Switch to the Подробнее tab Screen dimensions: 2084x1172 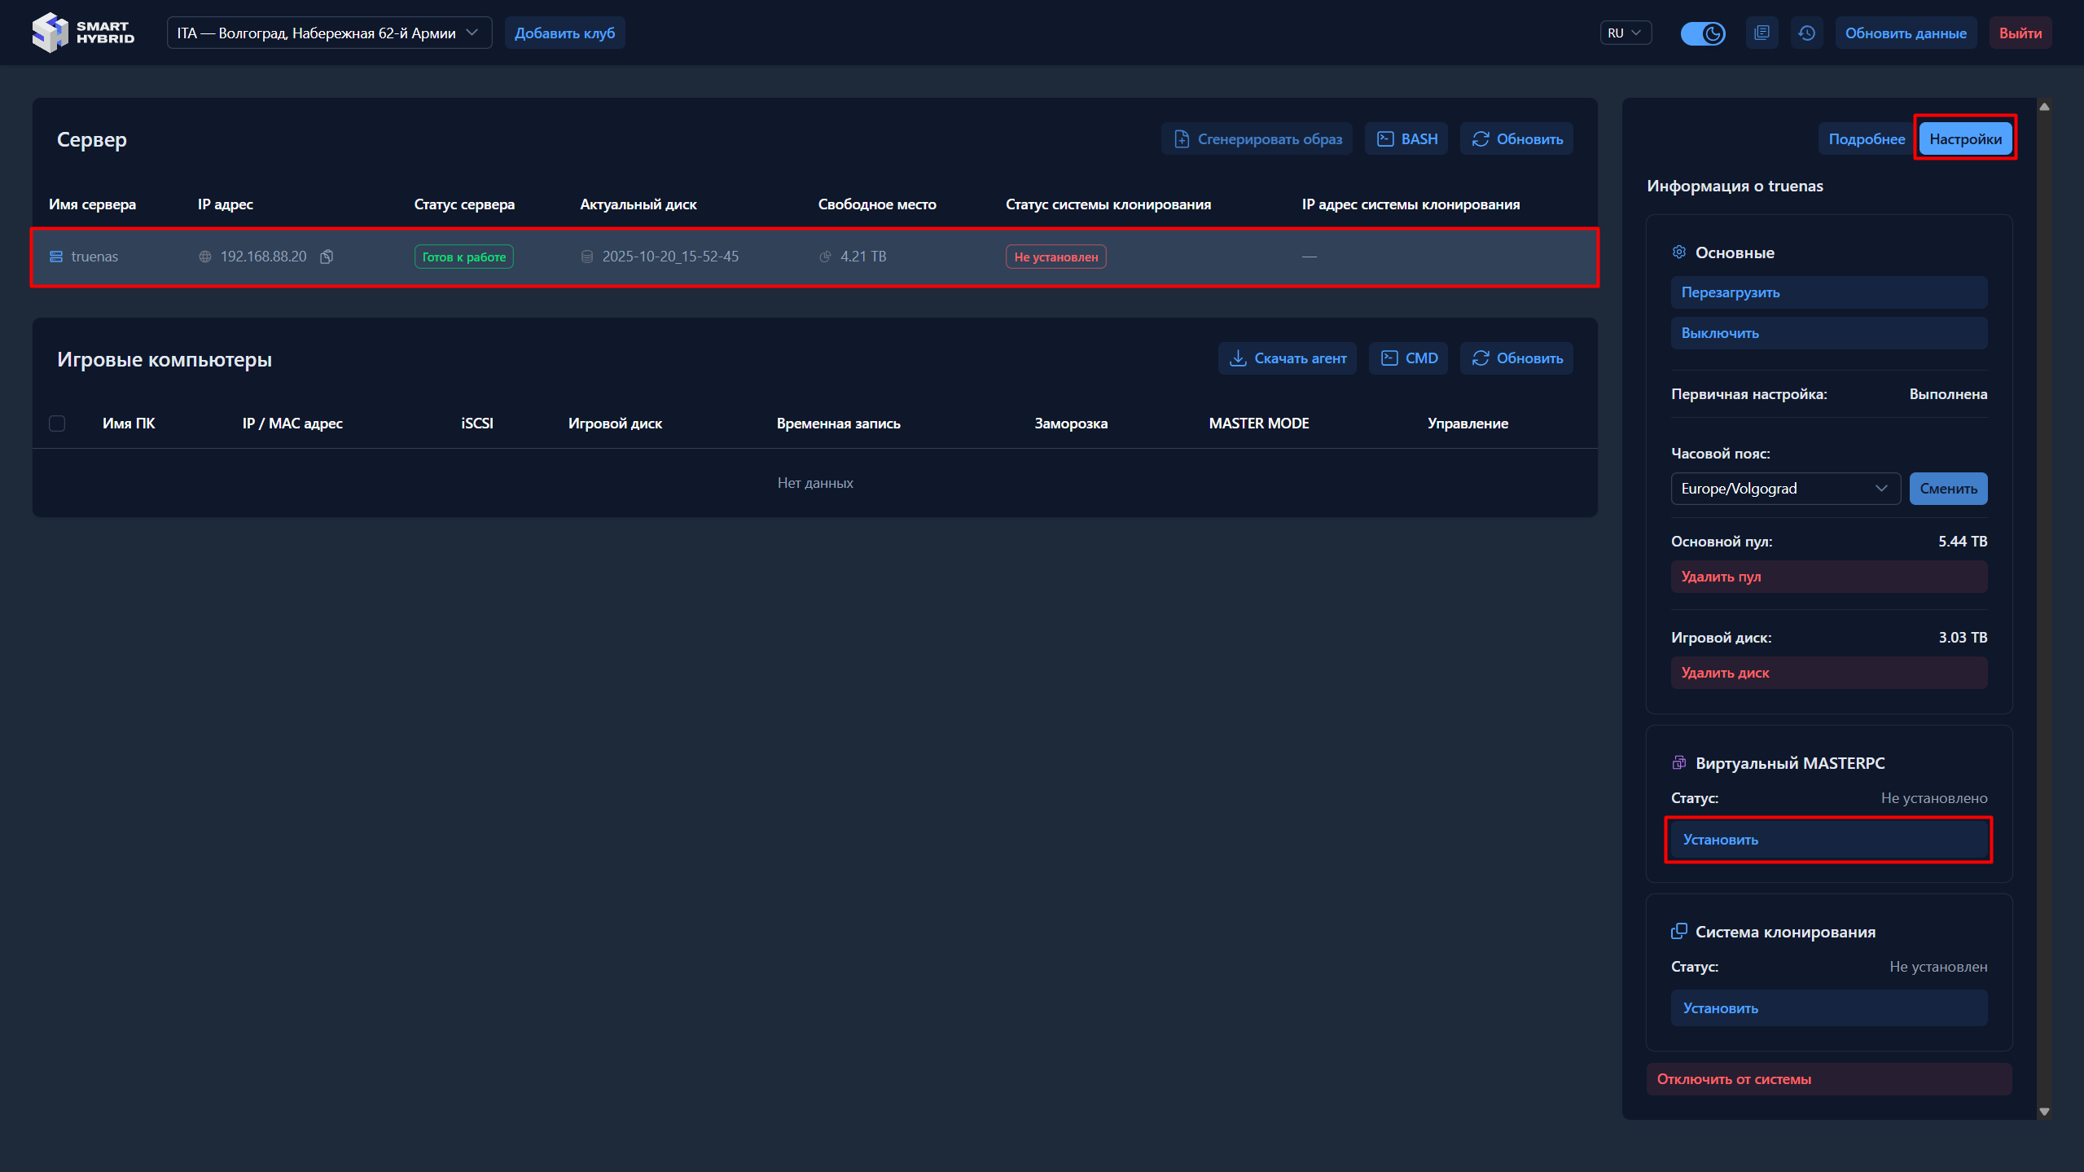1866,139
